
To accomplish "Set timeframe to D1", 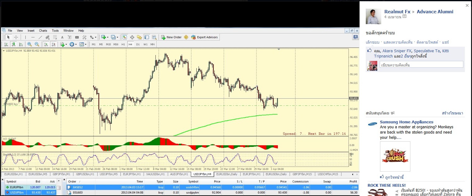I will tap(138, 44).
